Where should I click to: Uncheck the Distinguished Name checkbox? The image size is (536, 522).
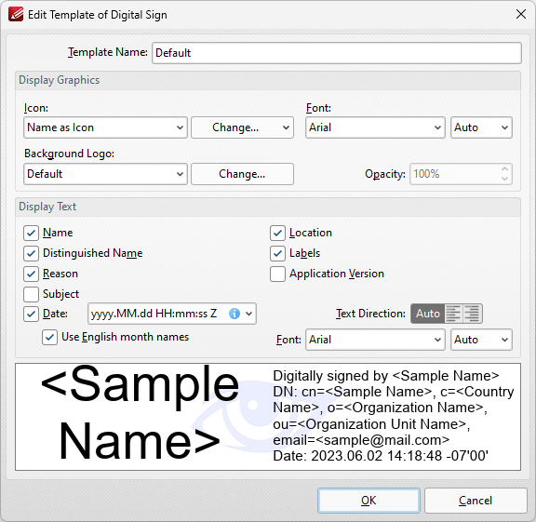pyautogui.click(x=31, y=253)
